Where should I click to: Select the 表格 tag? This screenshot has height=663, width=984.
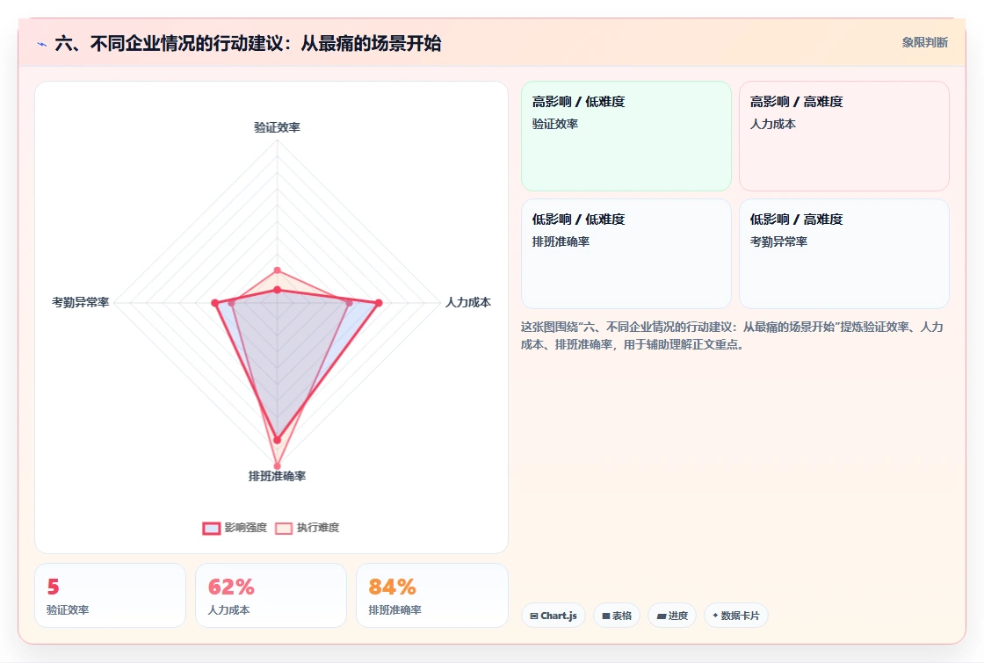pyautogui.click(x=617, y=616)
